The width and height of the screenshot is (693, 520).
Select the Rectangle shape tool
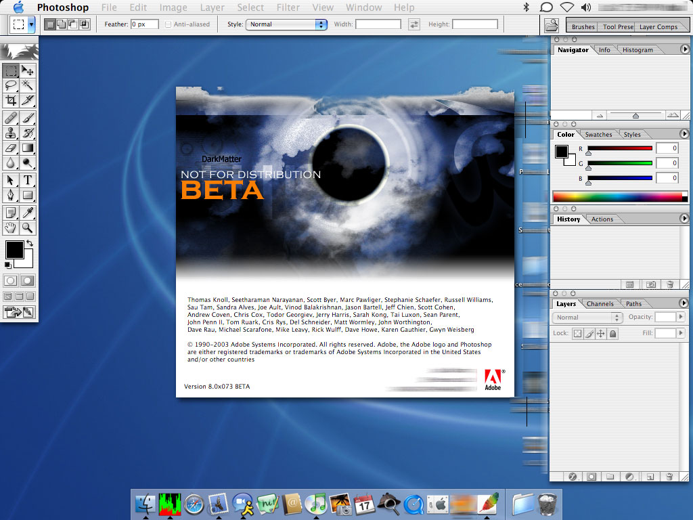tap(27, 195)
